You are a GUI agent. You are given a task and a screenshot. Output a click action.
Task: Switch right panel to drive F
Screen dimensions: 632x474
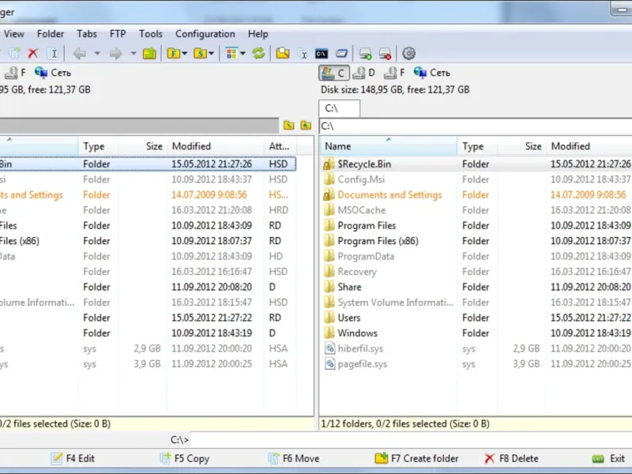coord(394,73)
